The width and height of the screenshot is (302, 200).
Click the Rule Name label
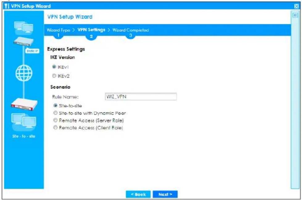pos(65,97)
